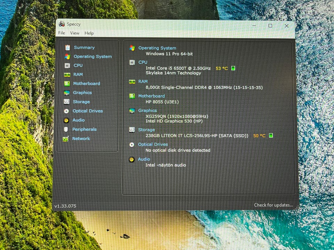Open Graphics heading link in summary panel
Image resolution: width=334 pixels, height=250 pixels.
pyautogui.click(x=148, y=110)
